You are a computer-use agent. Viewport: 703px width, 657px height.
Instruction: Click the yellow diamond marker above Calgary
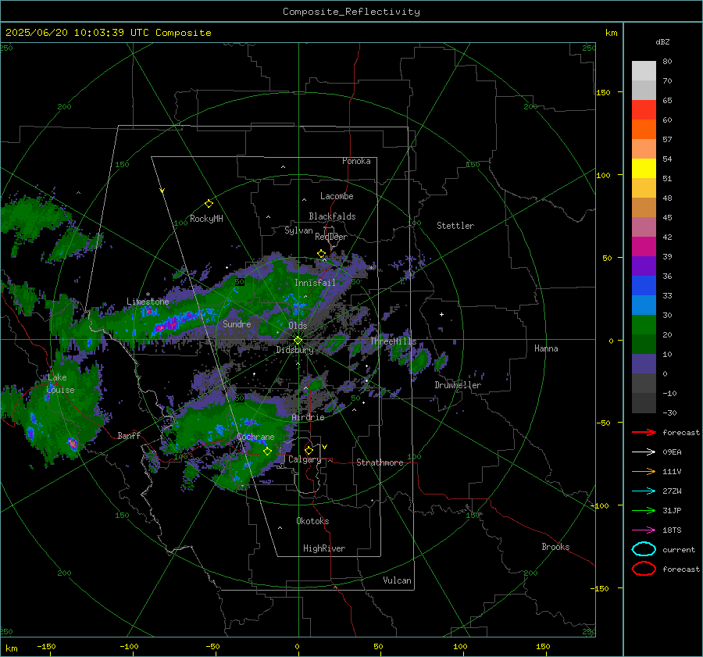coord(309,450)
